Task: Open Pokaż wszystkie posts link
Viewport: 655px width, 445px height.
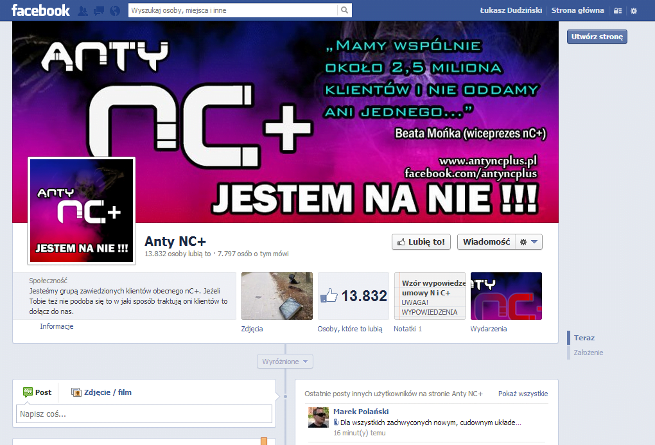Action: tap(524, 394)
